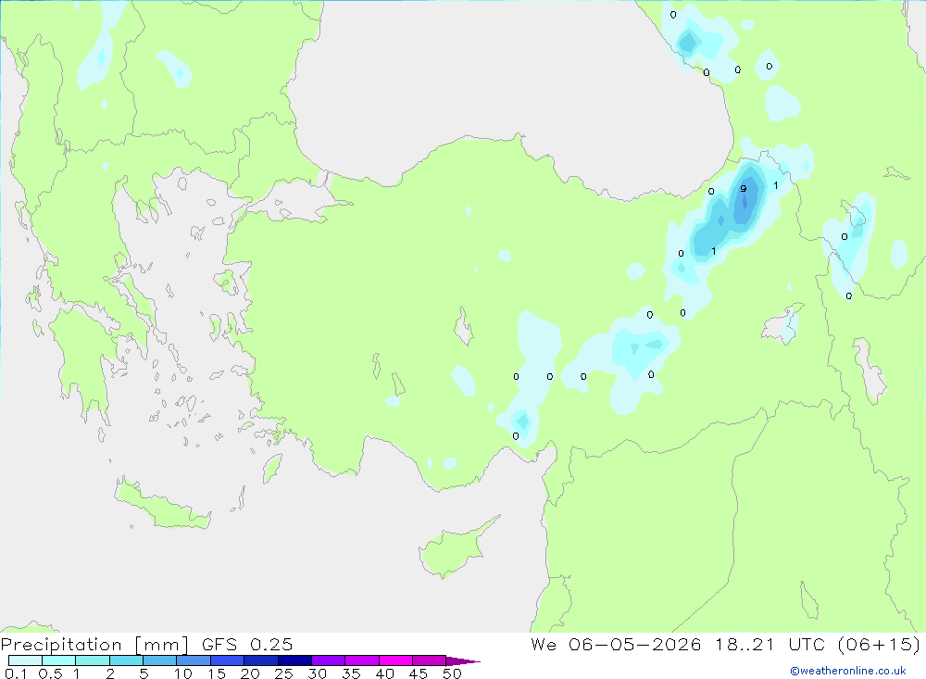Pick the 5–10 mm legend swatch
The width and height of the screenshot is (926, 679).
(159, 660)
